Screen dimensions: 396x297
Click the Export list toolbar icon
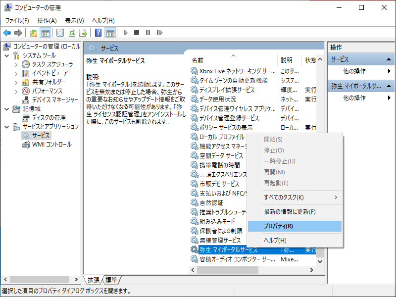(83, 33)
